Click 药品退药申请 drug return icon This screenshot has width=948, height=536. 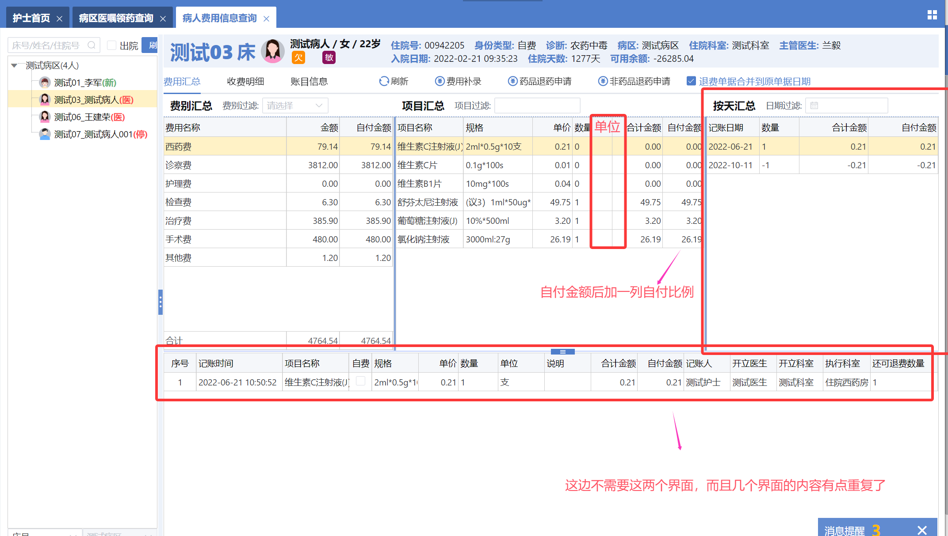point(512,81)
